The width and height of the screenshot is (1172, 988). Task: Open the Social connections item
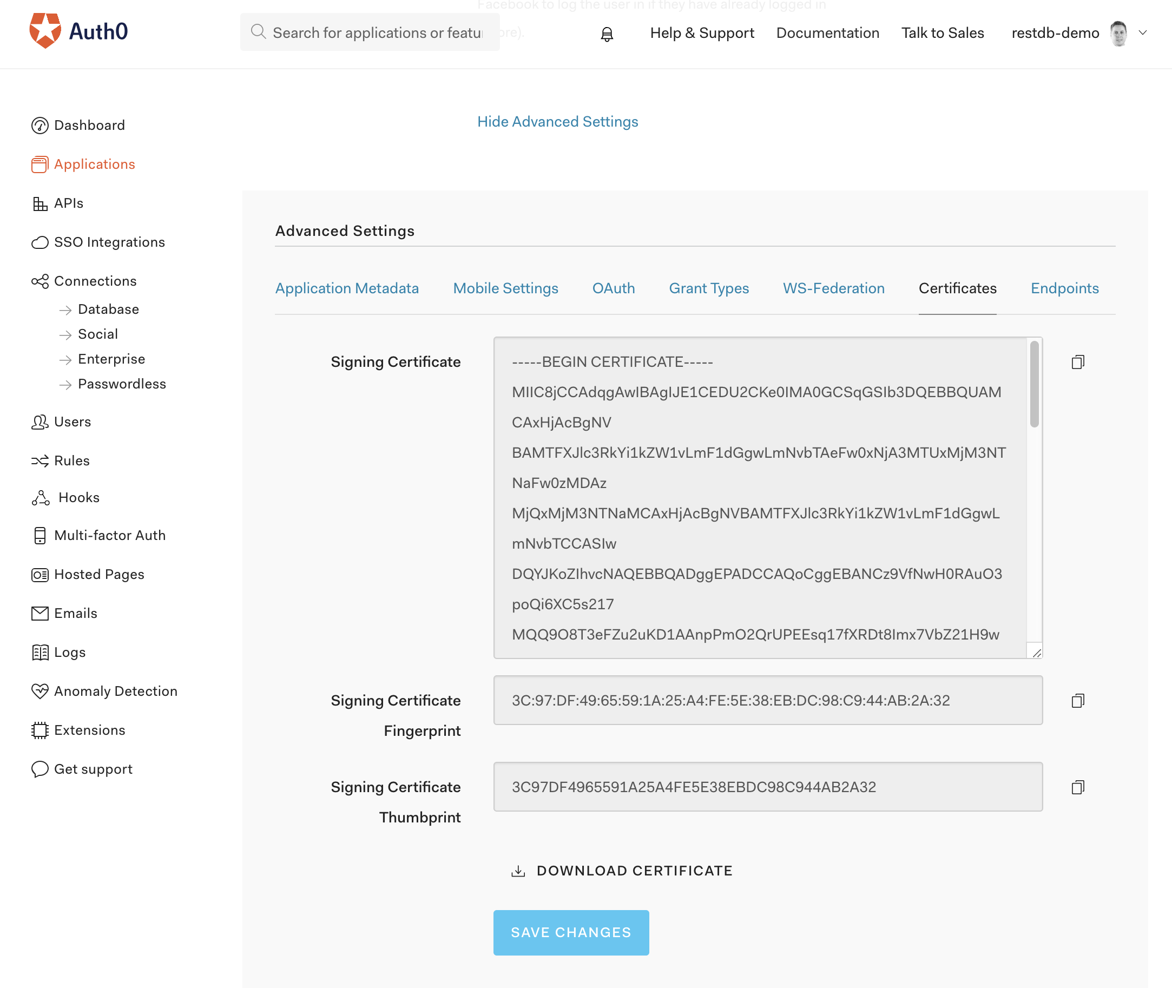[x=97, y=334]
